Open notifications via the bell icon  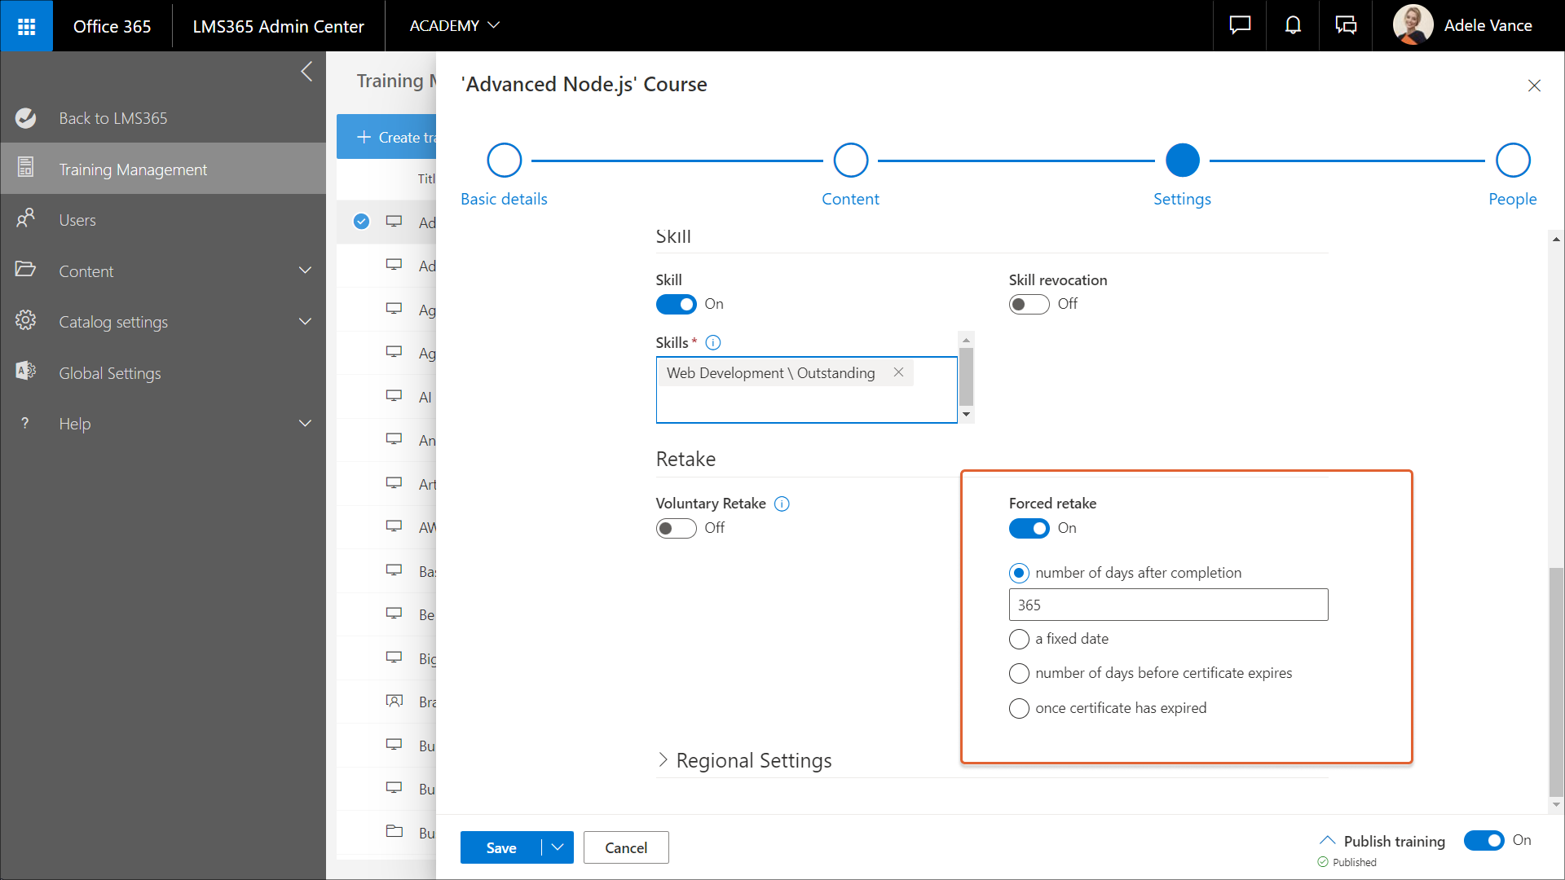pyautogui.click(x=1292, y=25)
